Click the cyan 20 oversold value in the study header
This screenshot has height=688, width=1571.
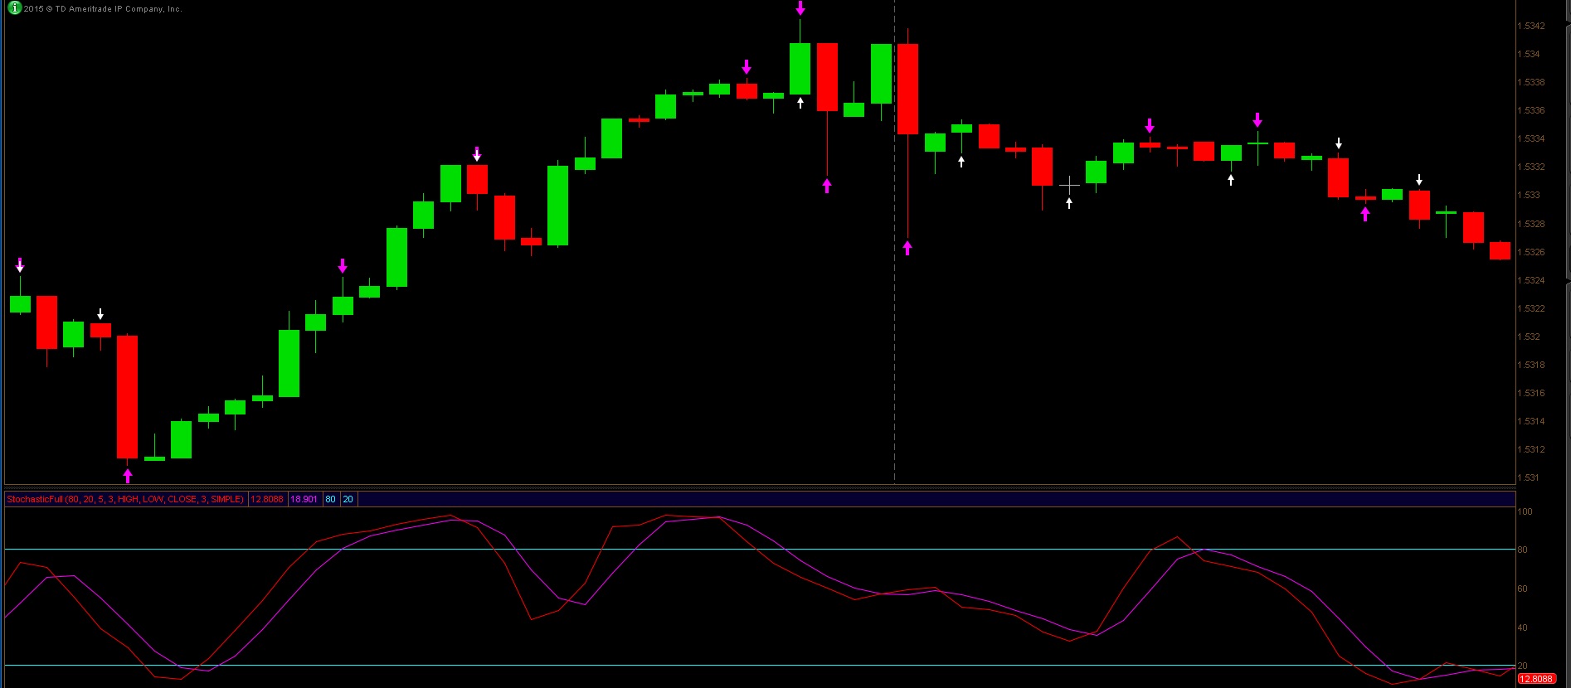[x=348, y=499]
